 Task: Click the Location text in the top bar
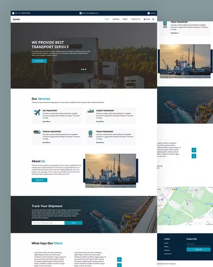[x=153, y=13]
